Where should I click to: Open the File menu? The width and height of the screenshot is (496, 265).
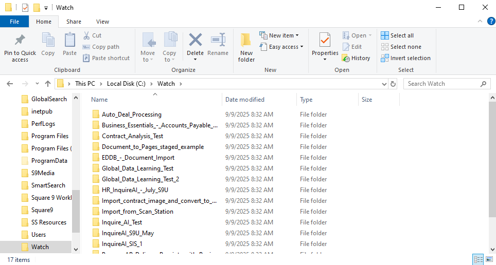tap(14, 22)
